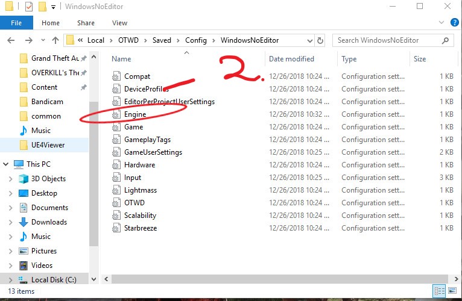
Task: Select the Scalability file icon
Action: click(x=116, y=216)
